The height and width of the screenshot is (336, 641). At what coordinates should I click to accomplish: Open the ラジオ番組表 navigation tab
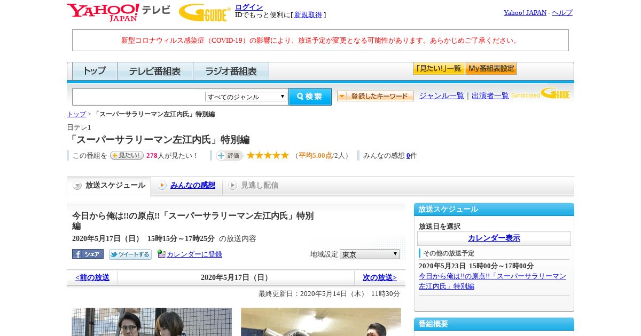[x=231, y=71]
